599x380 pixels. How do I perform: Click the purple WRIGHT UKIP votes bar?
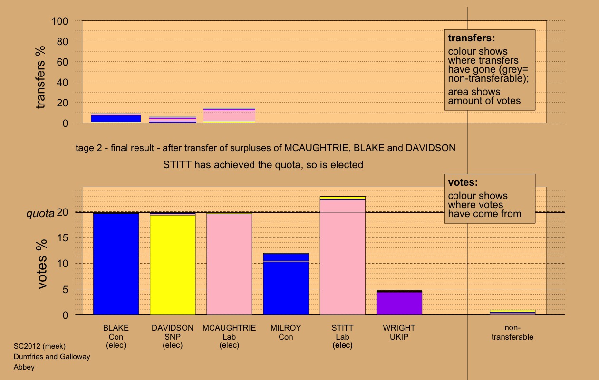pyautogui.click(x=399, y=304)
